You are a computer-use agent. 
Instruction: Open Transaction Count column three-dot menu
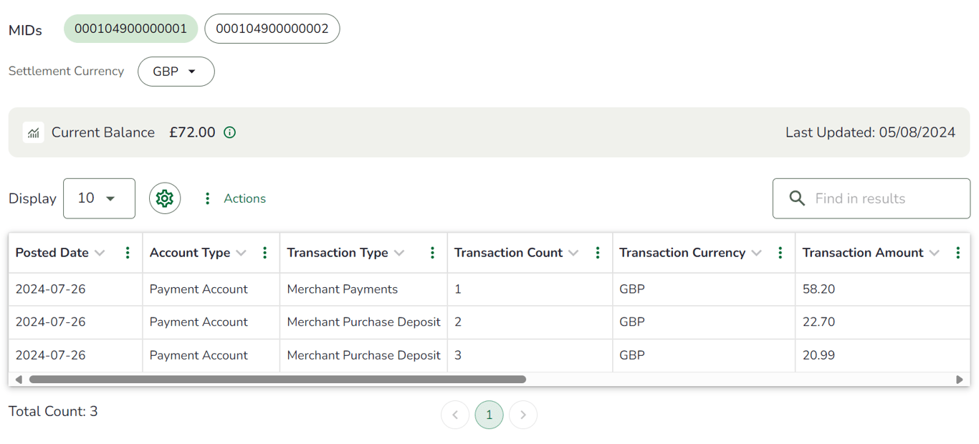(598, 253)
